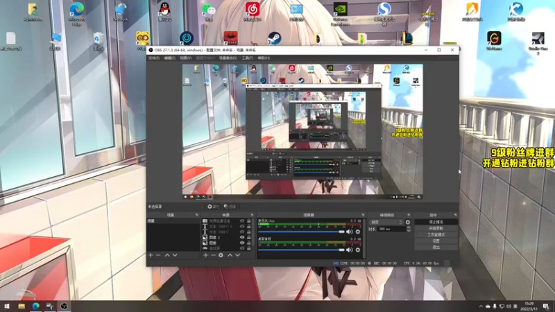
Task: Open the Edit menu in OBS
Action: click(169, 58)
